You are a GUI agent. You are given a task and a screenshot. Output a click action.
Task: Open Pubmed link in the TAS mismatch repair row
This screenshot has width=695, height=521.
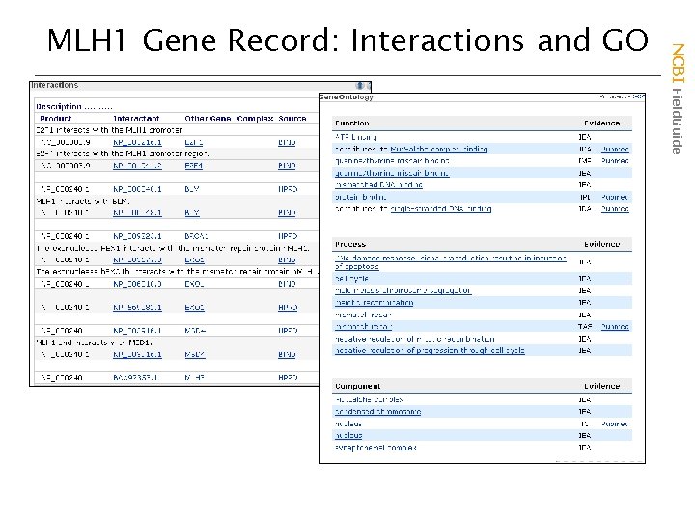pyautogui.click(x=615, y=326)
